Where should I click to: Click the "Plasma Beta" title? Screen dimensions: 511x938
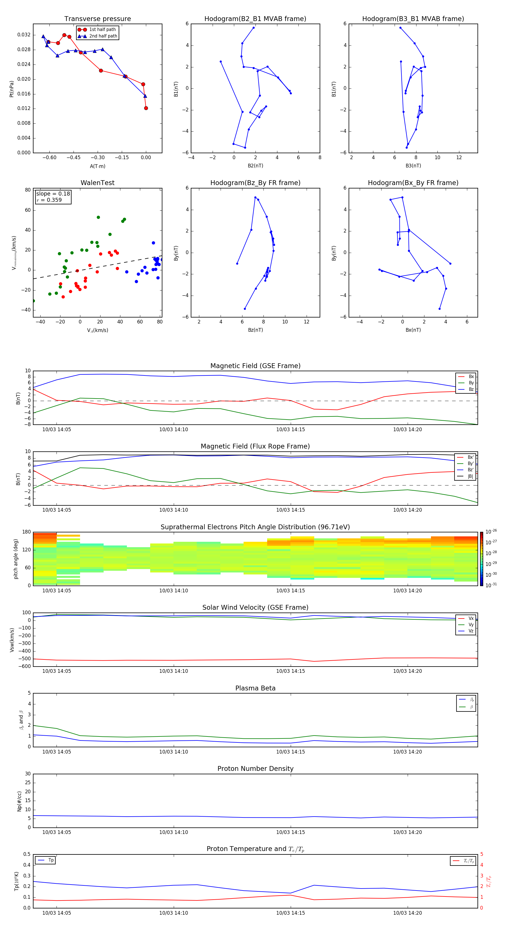click(x=255, y=688)
